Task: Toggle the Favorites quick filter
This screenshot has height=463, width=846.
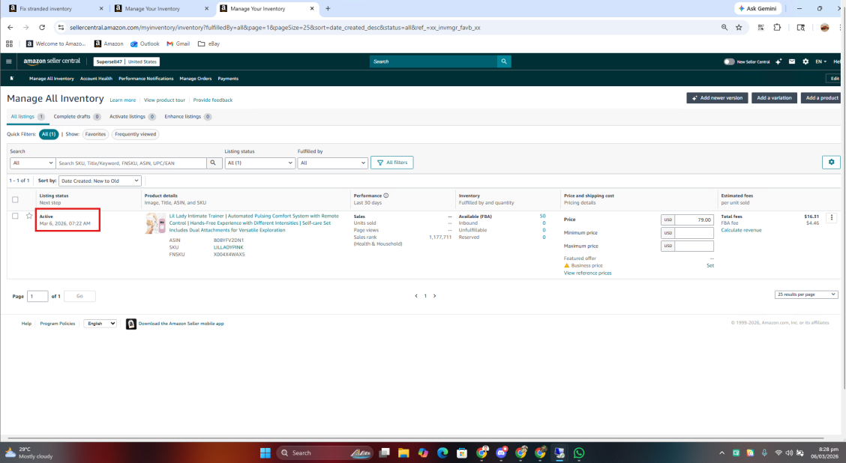Action: pos(95,134)
